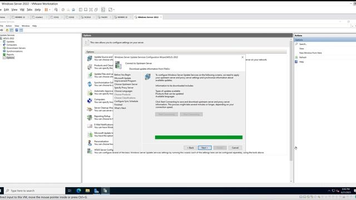Open the stretch guest dropdown arrow in VMware toolbar
The width and height of the screenshot is (356, 200).
coord(113,10)
